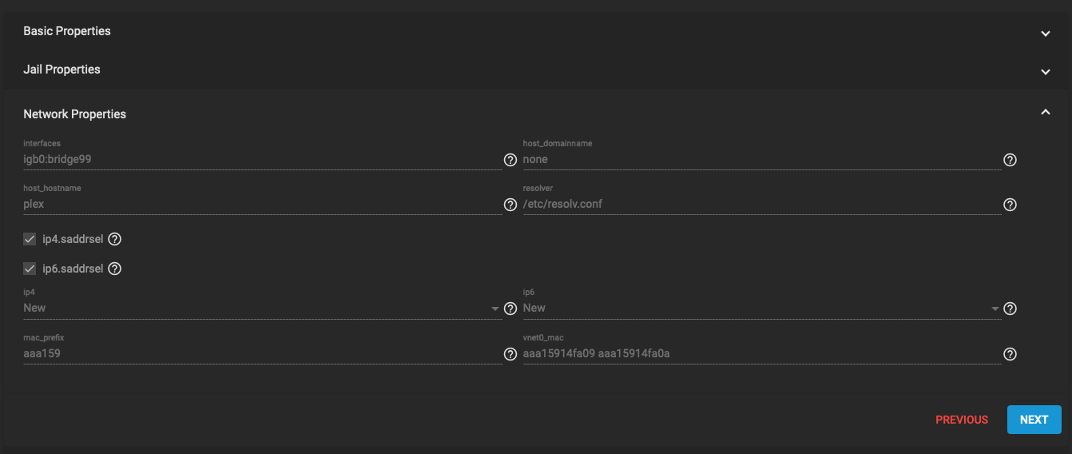Click help icon for mac_prefix field
This screenshot has height=454, width=1072.
510,354
